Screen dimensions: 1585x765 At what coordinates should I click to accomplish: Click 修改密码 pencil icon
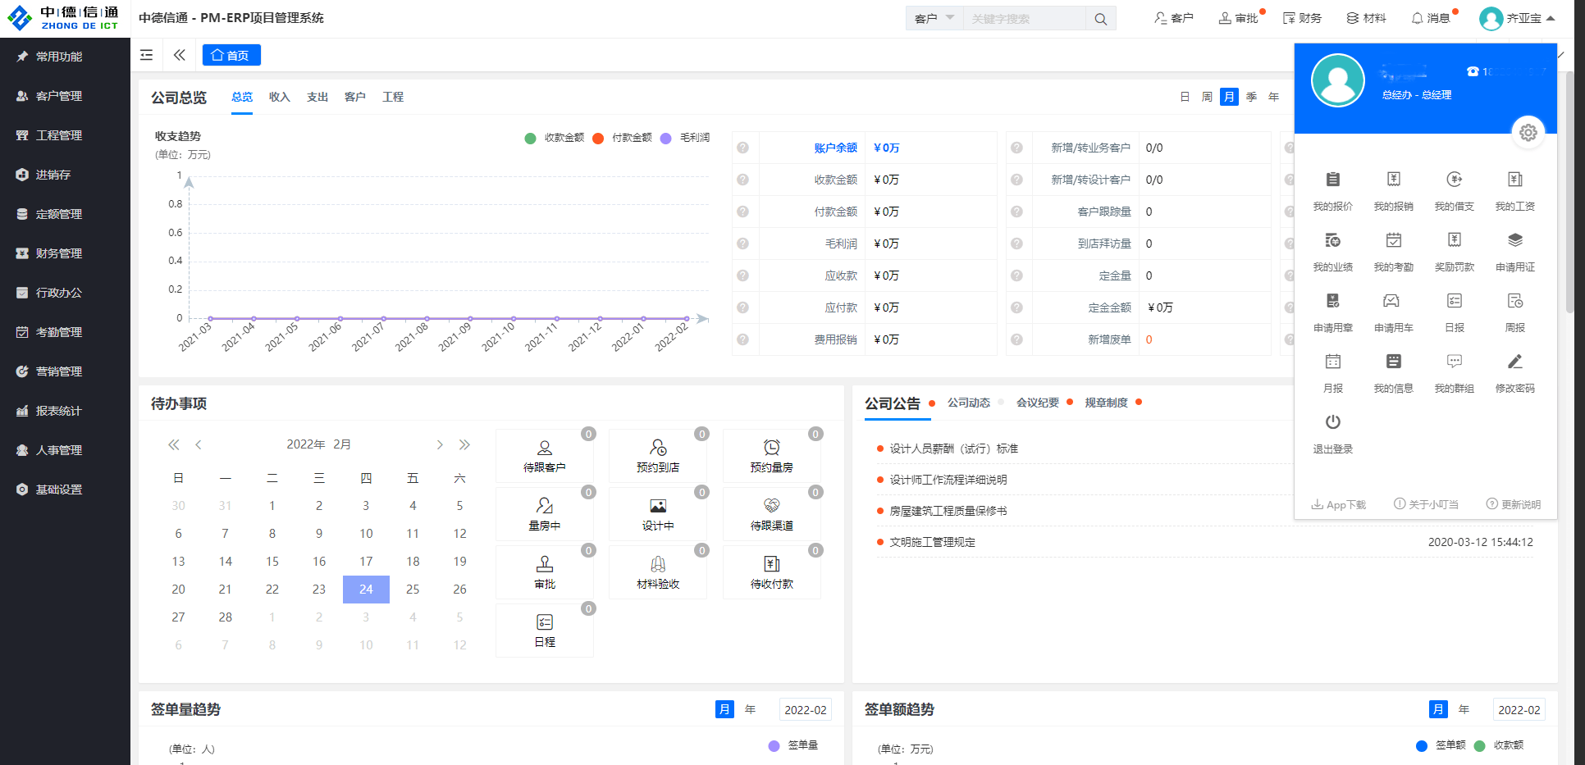click(1514, 362)
